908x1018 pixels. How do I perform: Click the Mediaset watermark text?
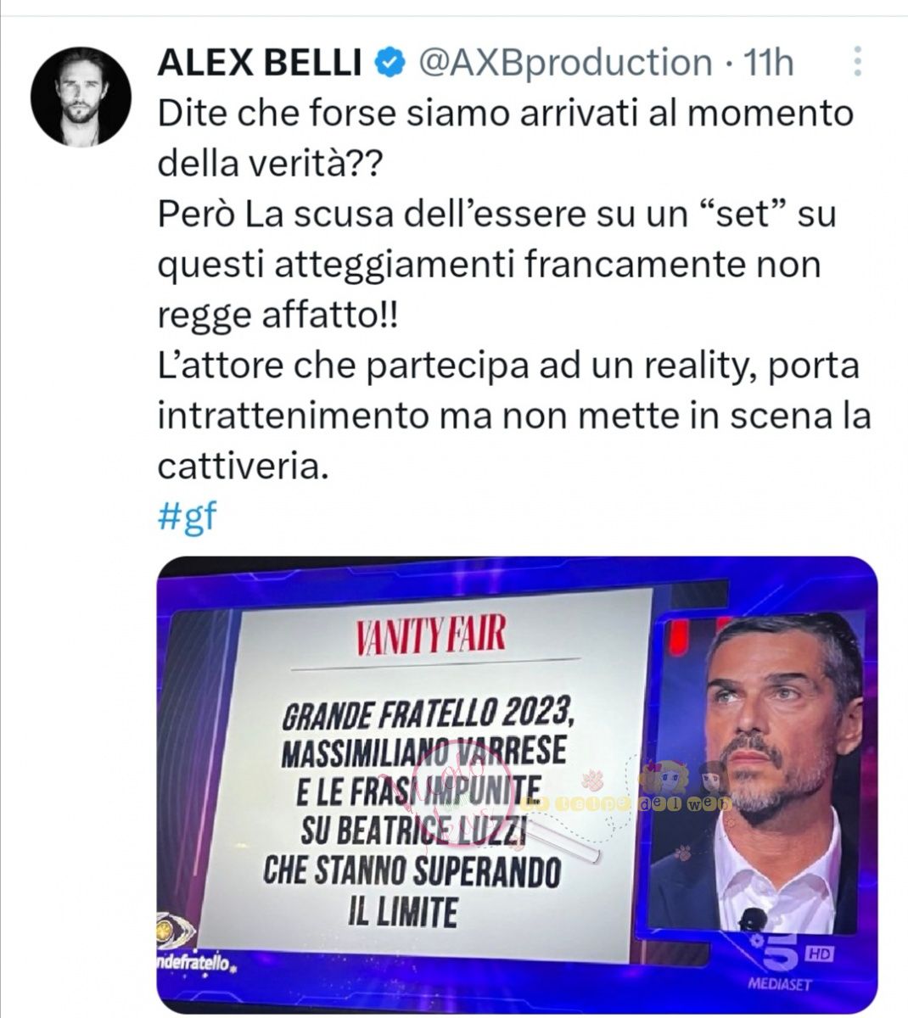pos(779,984)
